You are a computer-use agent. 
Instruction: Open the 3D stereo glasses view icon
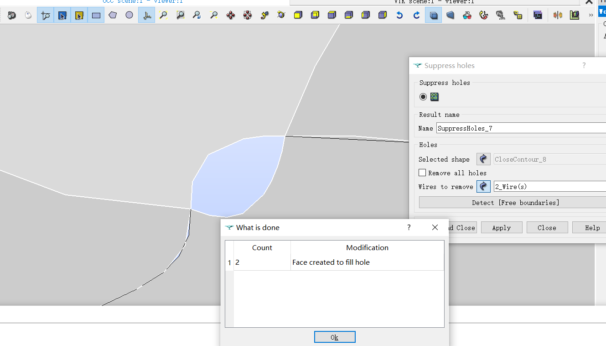pos(467,16)
